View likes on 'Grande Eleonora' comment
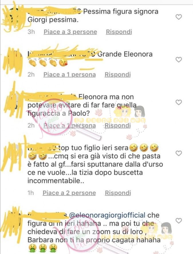Screen dimensions: 193x254 (x=70, y=75)
